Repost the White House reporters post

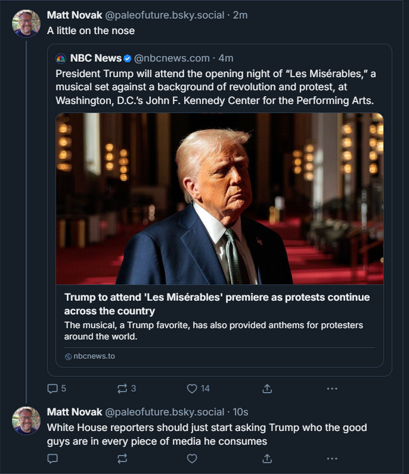(122, 458)
